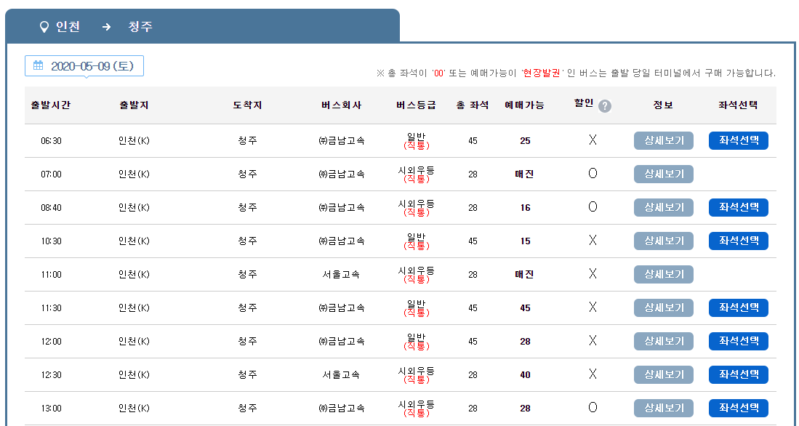799x426 pixels.
Task: Click the 좌석선택 column header
Action: [x=739, y=105]
